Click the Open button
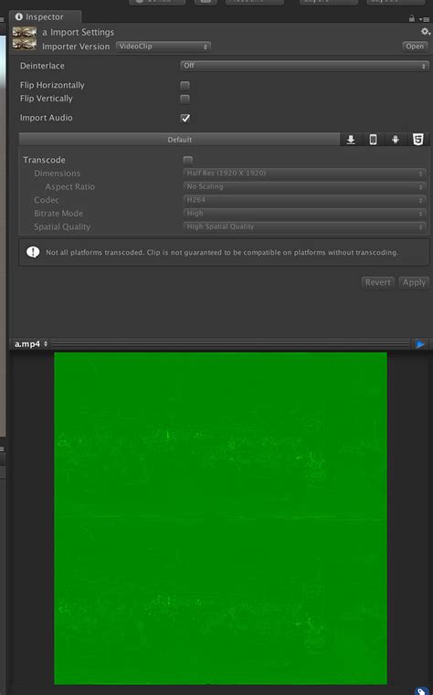The image size is (433, 695). [415, 47]
